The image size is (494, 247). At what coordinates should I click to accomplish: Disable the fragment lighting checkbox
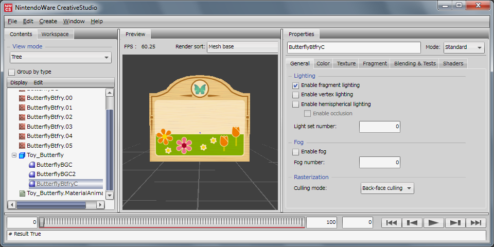coord(295,85)
